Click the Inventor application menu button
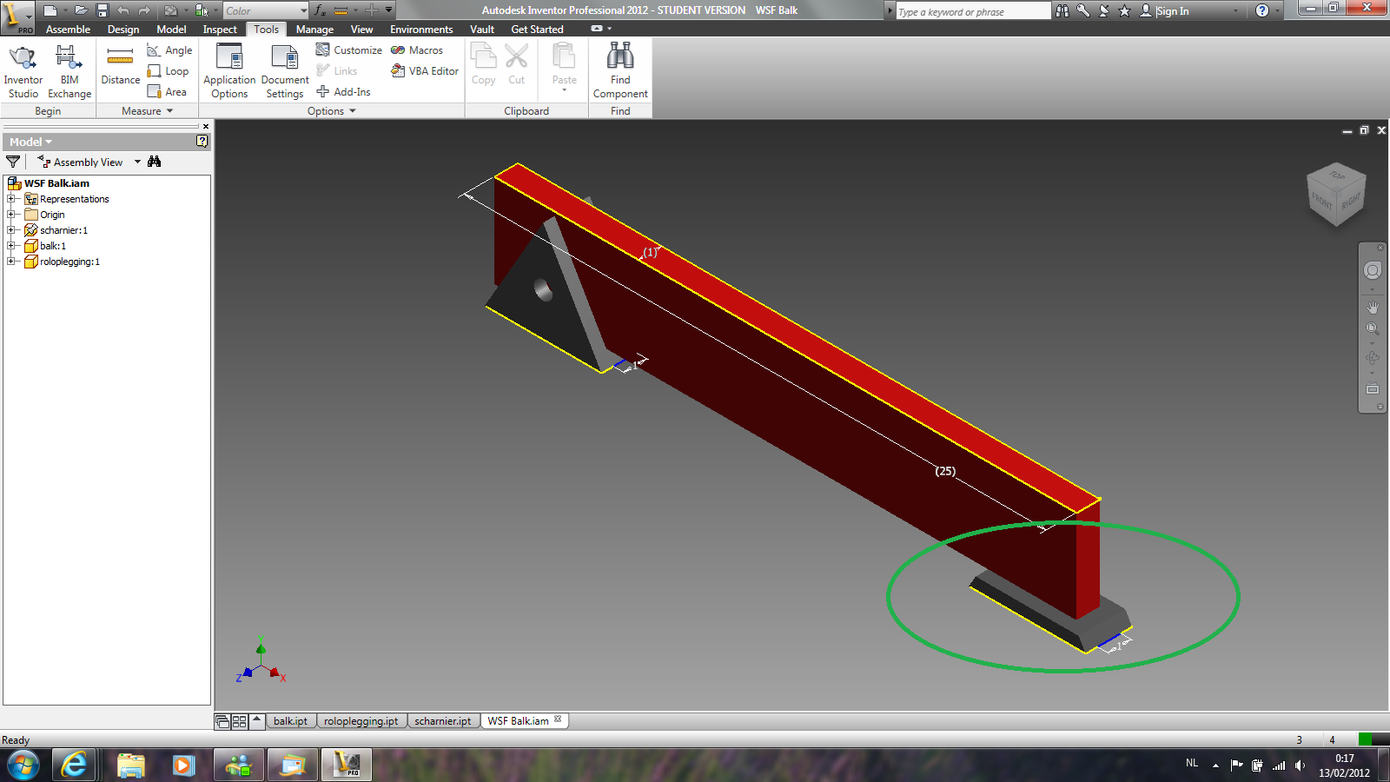 (17, 17)
